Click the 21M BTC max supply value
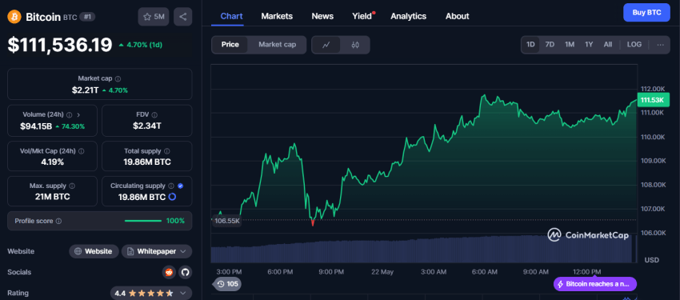The image size is (680, 300). point(52,197)
